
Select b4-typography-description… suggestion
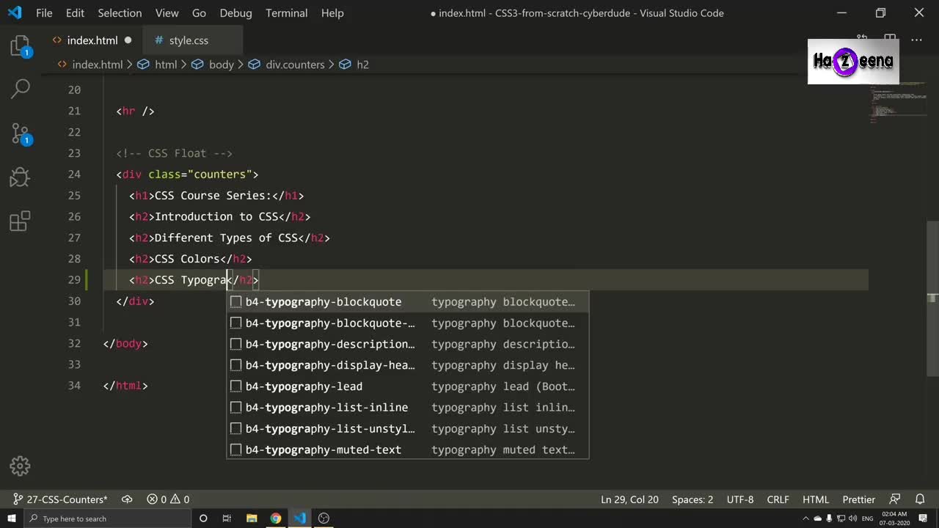(x=407, y=344)
